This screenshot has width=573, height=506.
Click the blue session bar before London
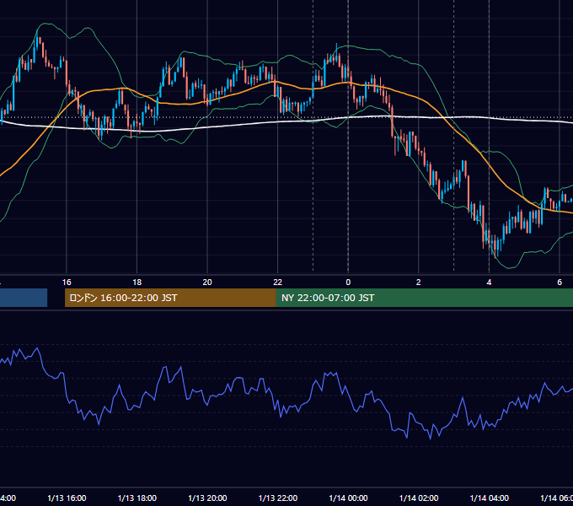(x=24, y=298)
